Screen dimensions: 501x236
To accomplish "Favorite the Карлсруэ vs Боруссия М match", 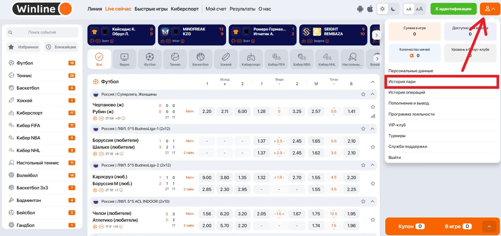I will click(373, 183).
